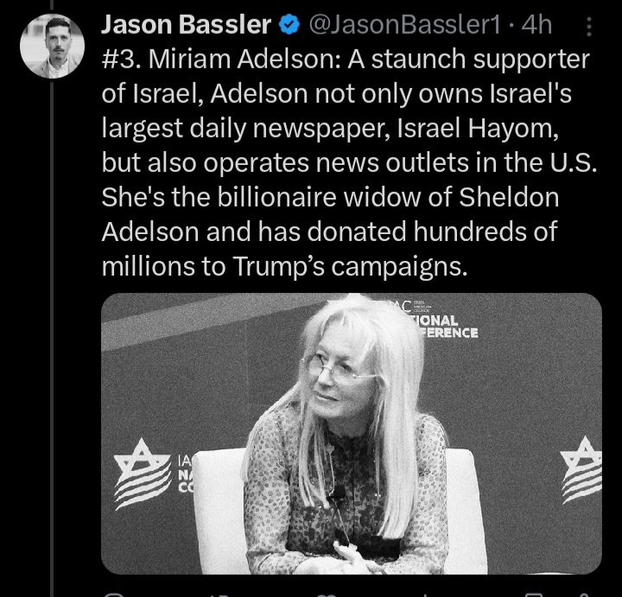Like the post with the heart icon
This screenshot has height=597, width=622.
pos(327,593)
